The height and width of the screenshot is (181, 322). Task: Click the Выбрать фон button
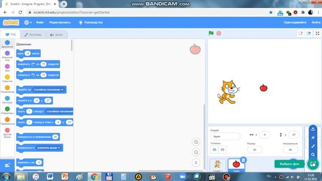[x=289, y=164]
